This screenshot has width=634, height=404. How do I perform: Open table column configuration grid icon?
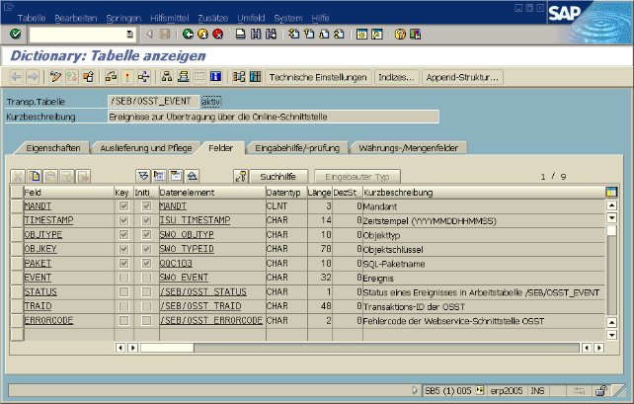(611, 191)
